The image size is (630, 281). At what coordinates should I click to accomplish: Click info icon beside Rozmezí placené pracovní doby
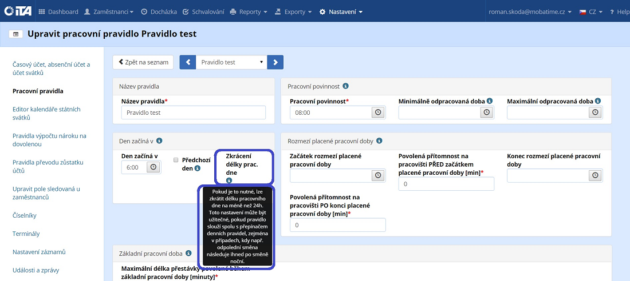tap(379, 140)
